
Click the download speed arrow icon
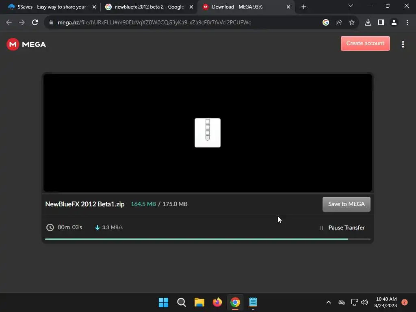click(x=97, y=227)
